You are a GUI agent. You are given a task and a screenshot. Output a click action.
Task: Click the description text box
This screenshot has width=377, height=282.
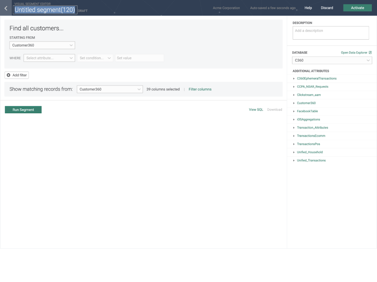click(x=331, y=33)
